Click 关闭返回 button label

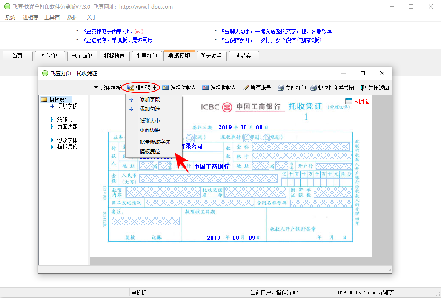click(x=378, y=88)
